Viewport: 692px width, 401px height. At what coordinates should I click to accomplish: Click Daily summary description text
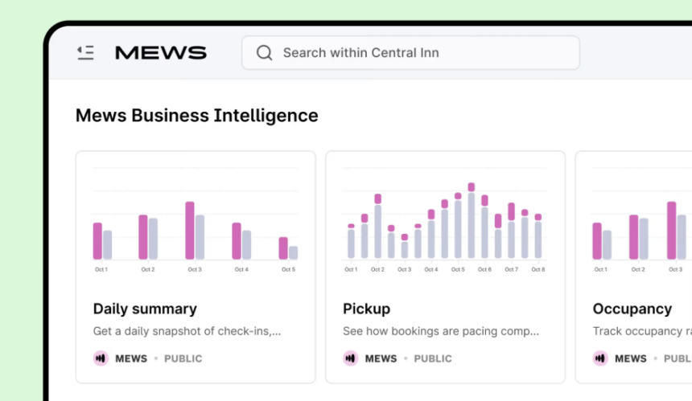(x=187, y=331)
